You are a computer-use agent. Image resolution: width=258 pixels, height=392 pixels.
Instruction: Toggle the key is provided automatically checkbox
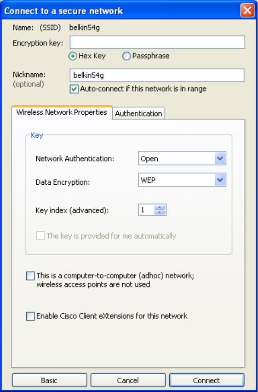coord(40,235)
